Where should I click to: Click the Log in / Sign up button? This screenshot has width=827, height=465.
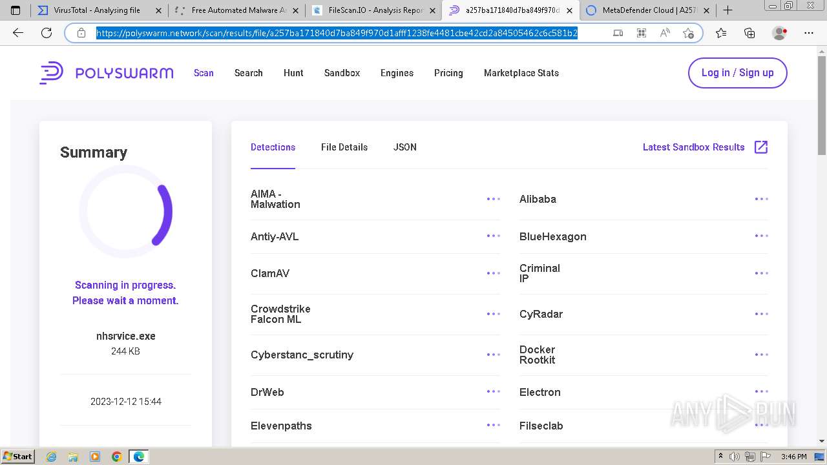737,73
